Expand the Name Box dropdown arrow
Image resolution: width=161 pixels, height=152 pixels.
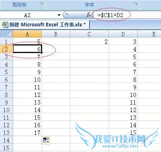click(x=59, y=15)
